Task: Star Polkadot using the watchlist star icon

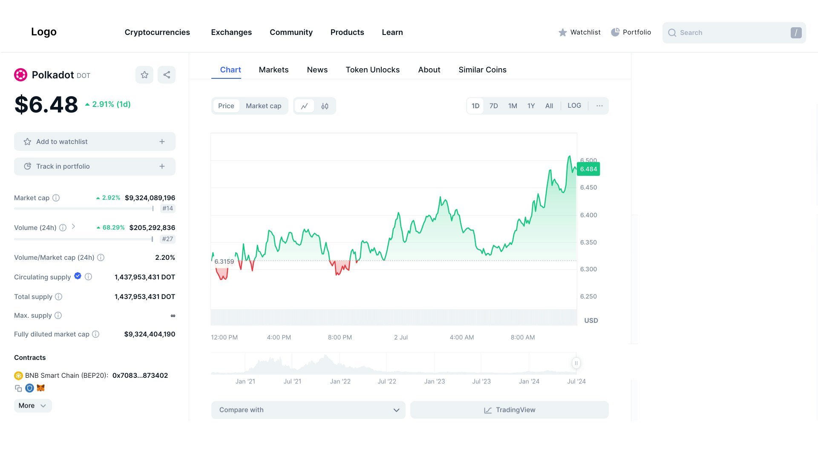Action: [144, 75]
